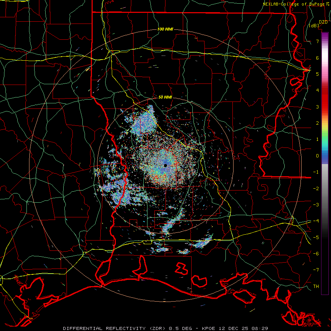Click the colorbar value '5' label
The width and height of the screenshot is (331, 331).
point(317,74)
